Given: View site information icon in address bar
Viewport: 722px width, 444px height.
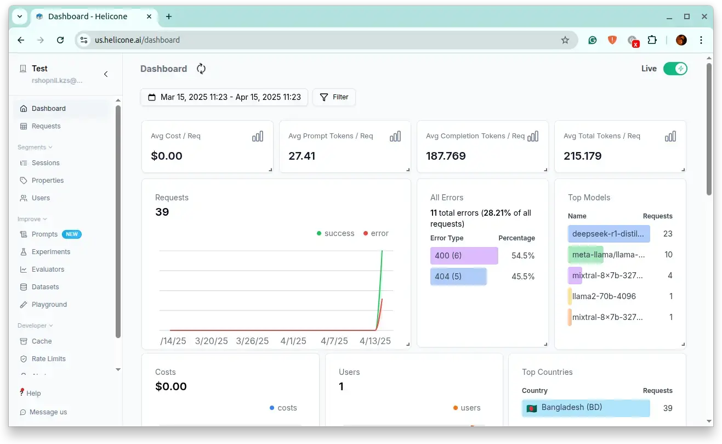Looking at the screenshot, I should coord(84,40).
